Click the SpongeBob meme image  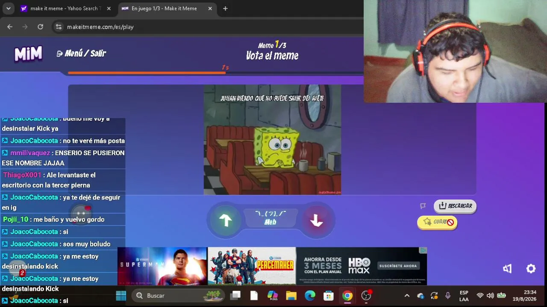coord(272,140)
